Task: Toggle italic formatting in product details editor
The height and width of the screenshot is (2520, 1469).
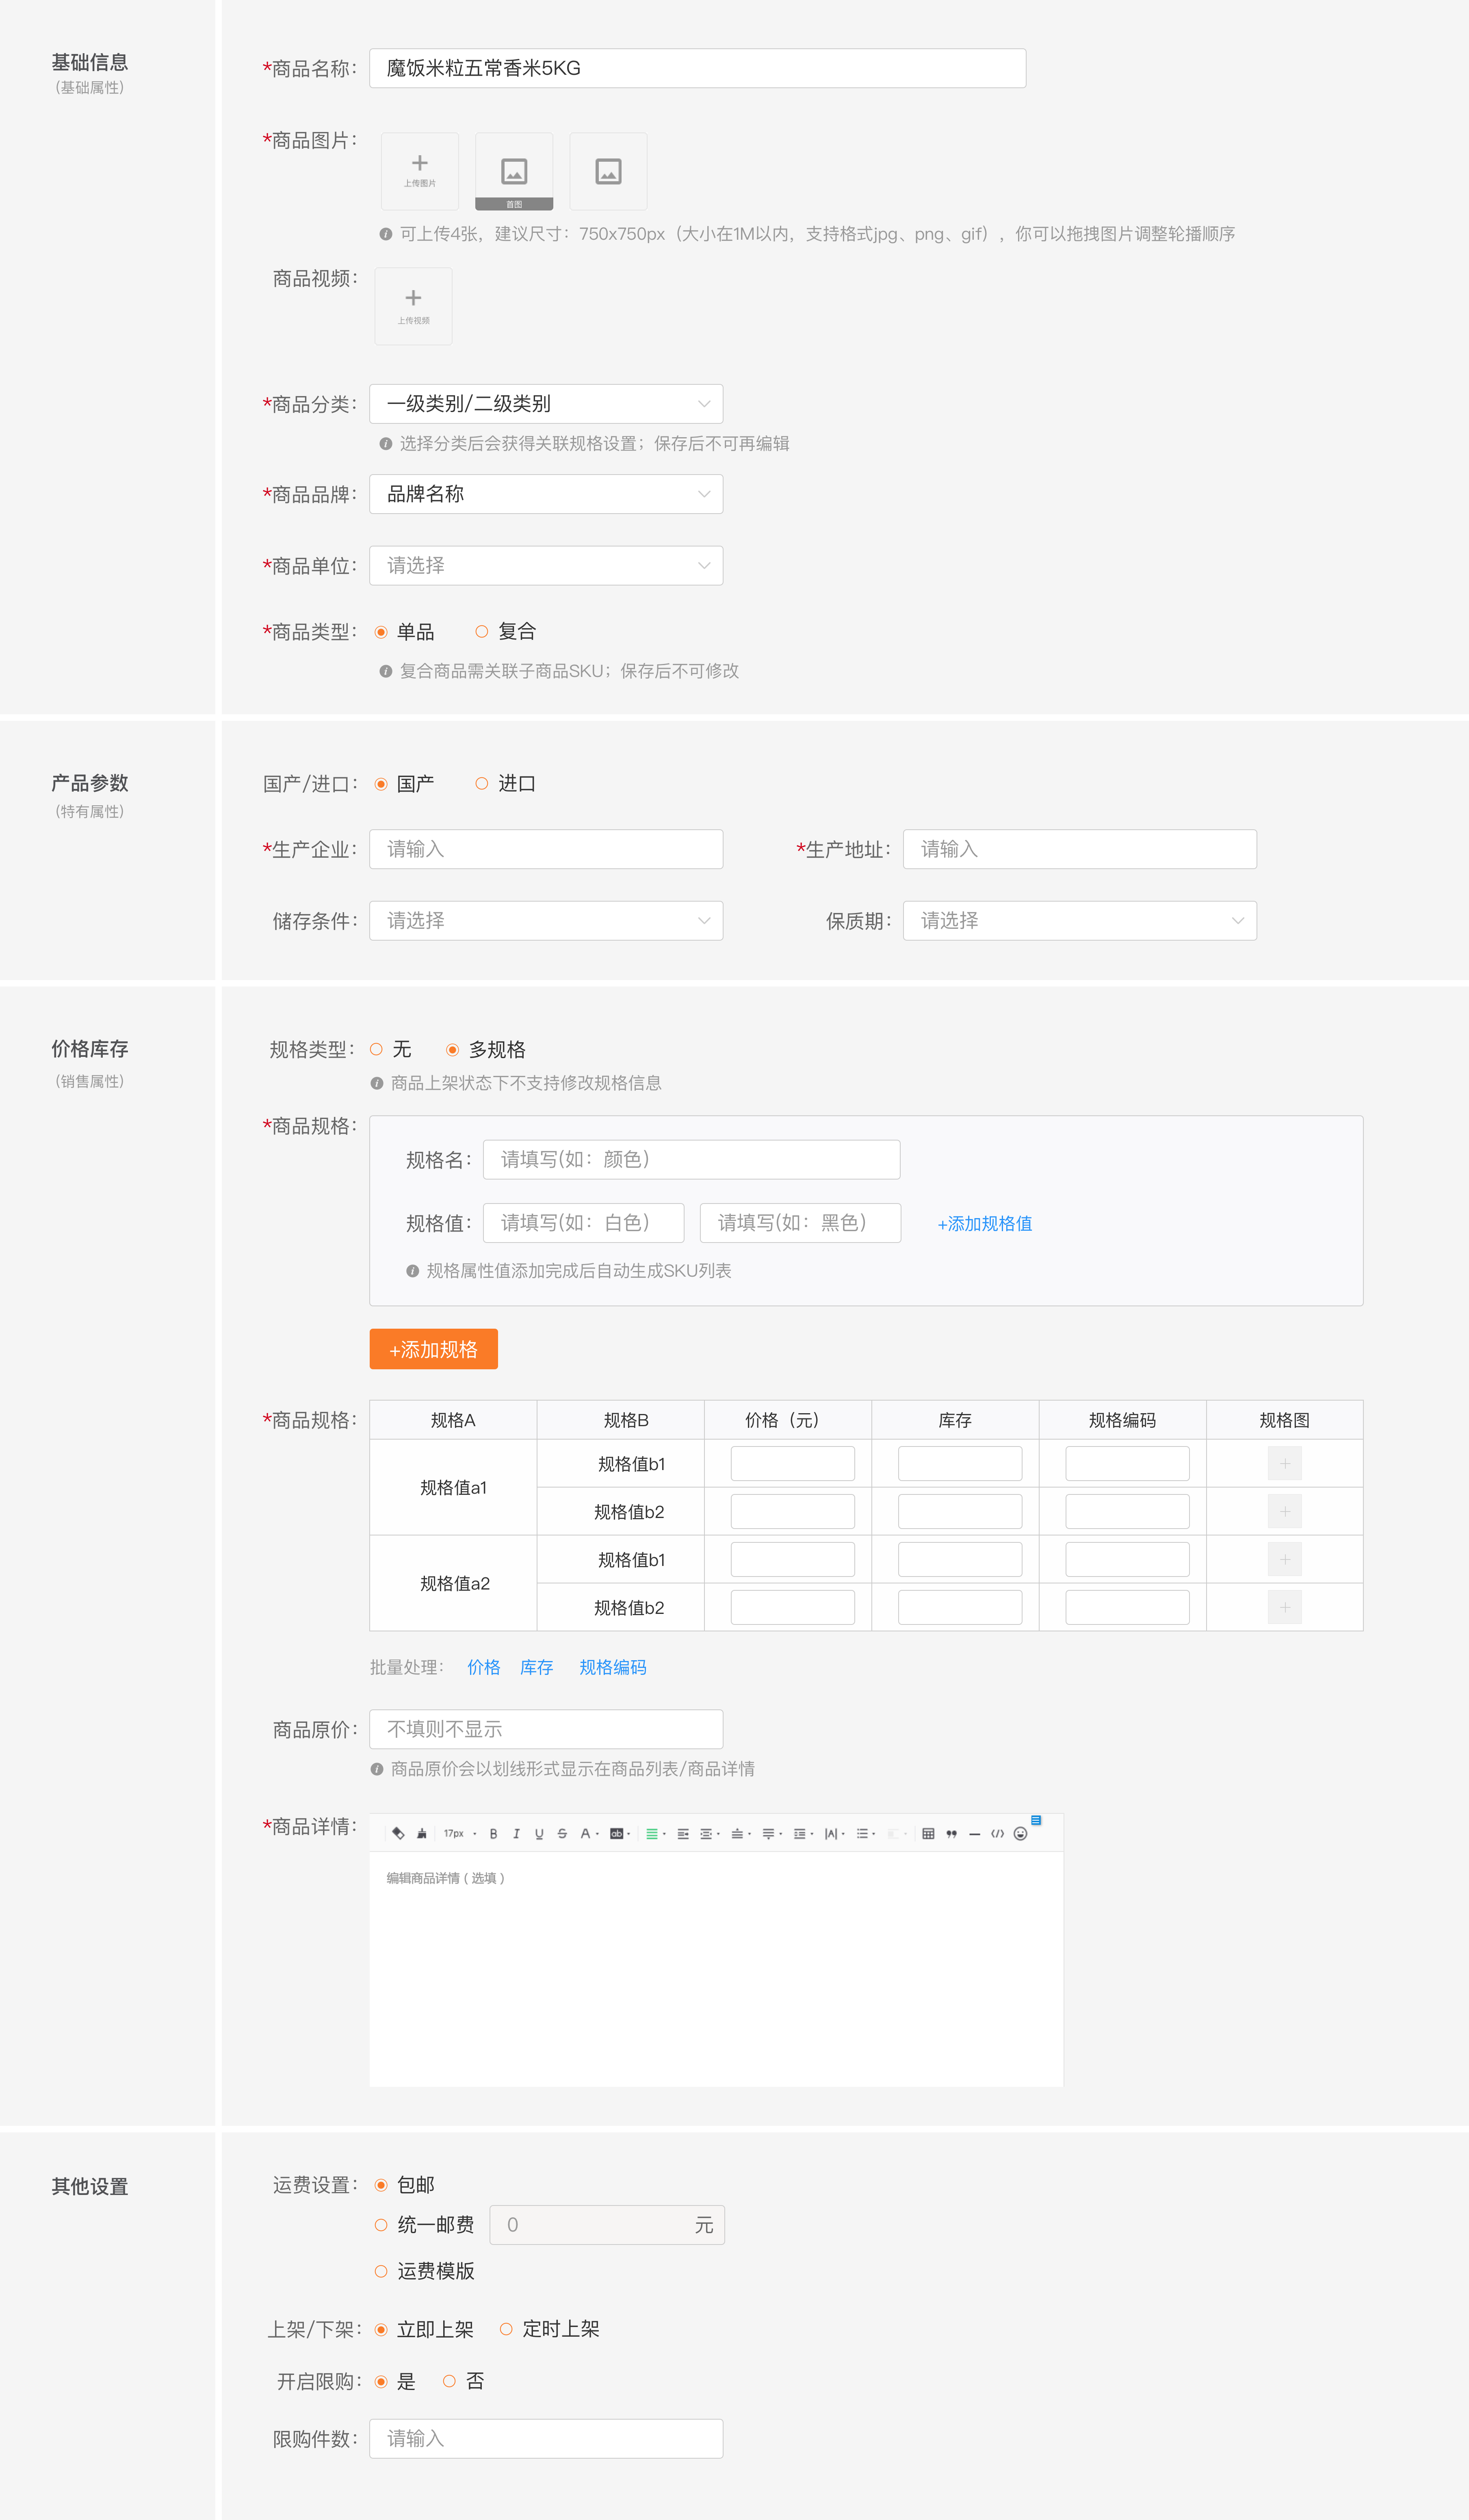Action: coord(516,1834)
